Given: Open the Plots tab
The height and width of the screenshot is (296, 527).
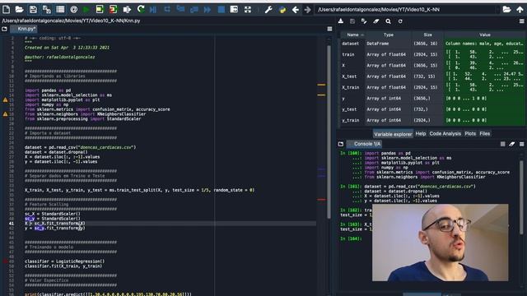Looking at the screenshot, I should (x=470, y=133).
